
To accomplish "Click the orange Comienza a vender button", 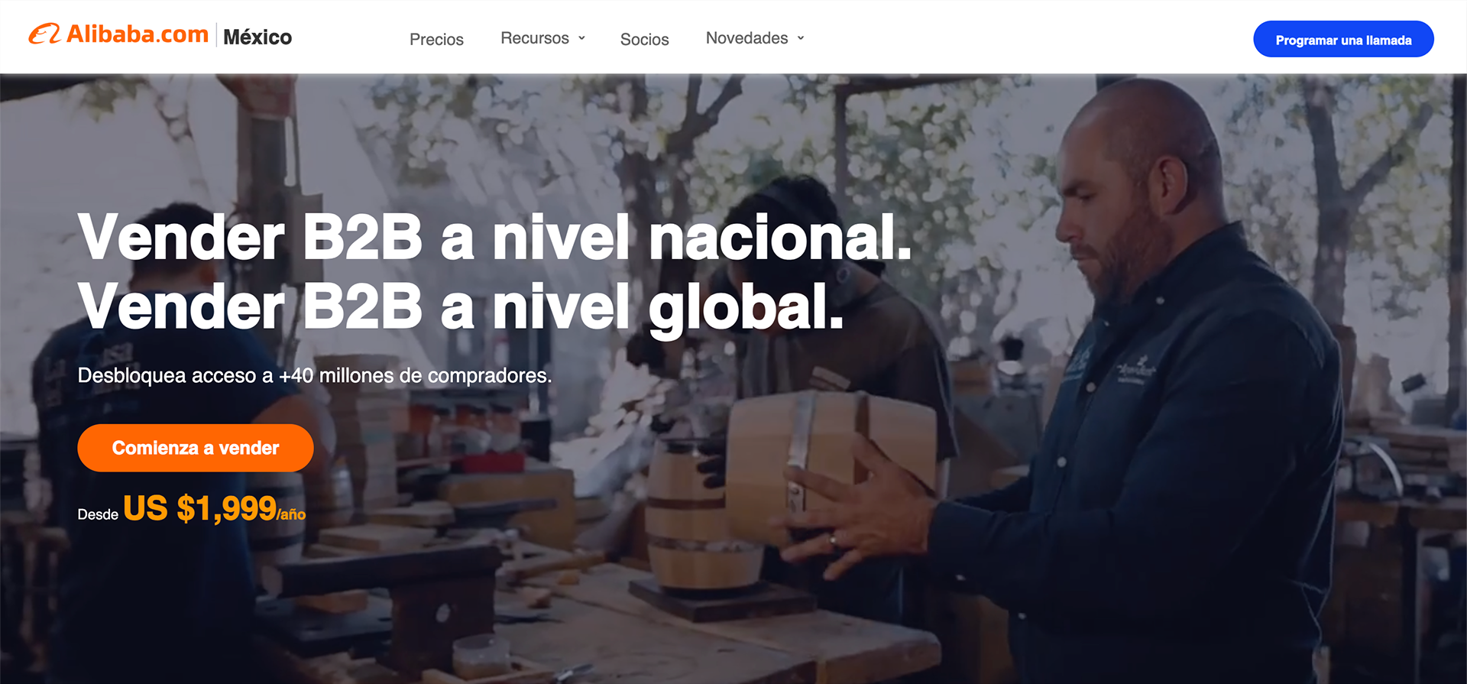I will [x=196, y=448].
